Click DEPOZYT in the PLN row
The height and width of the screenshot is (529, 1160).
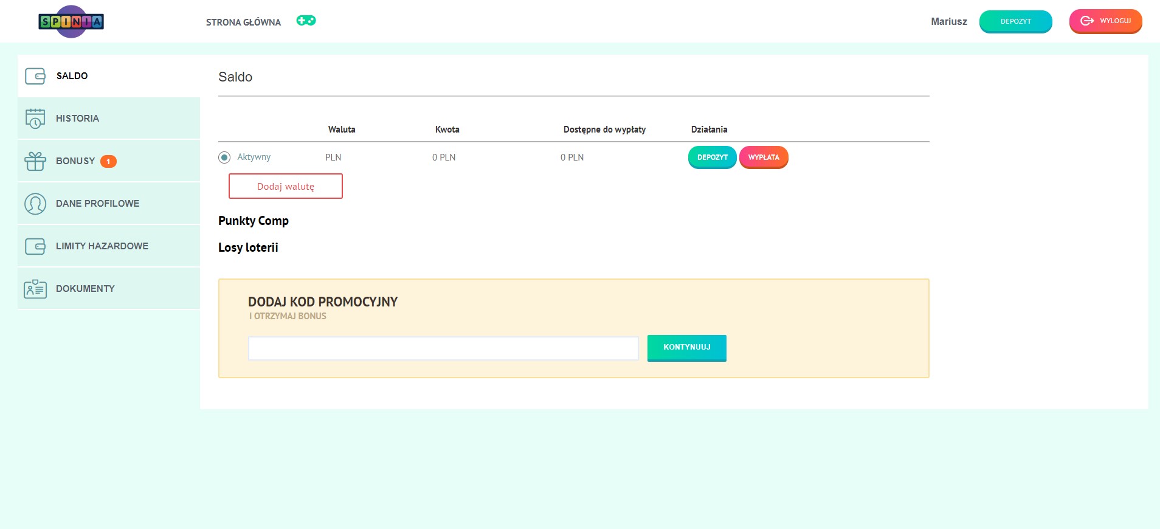click(712, 157)
